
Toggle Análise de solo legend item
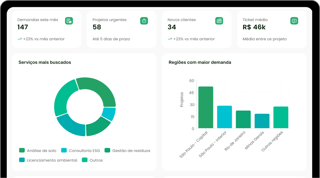point(38,151)
